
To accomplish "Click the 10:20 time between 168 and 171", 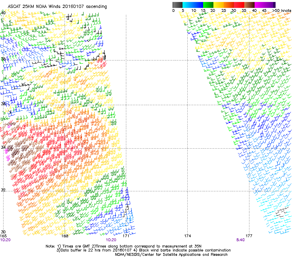I will 111,240.
